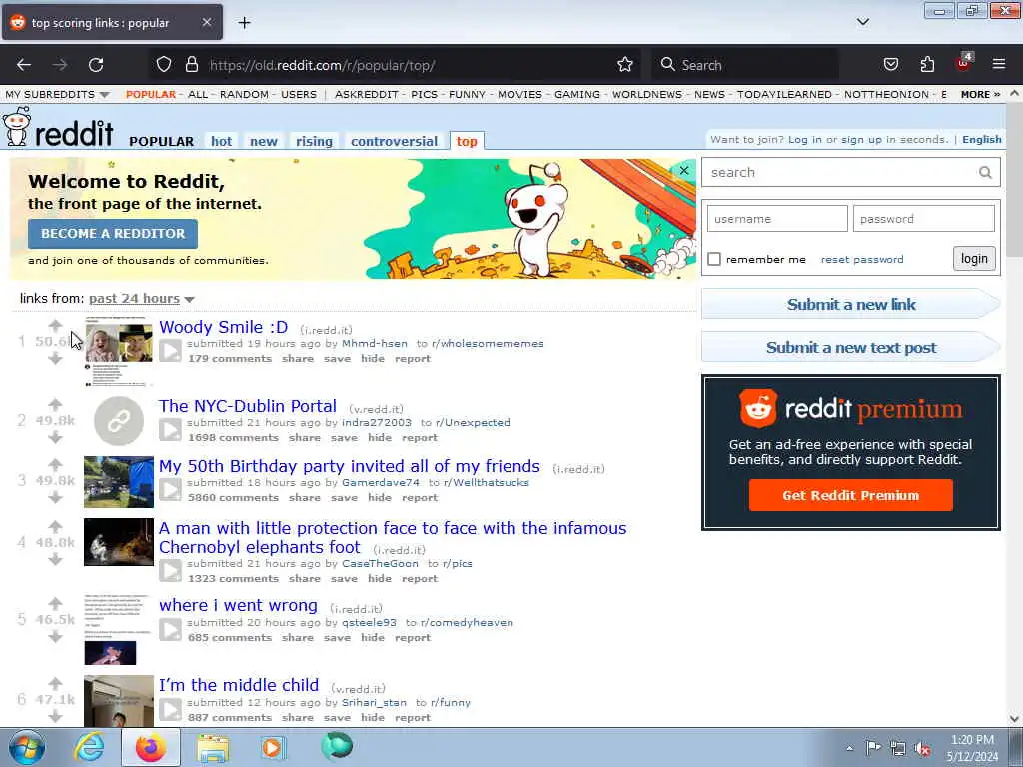Click the search magnifier icon in sidebar
1023x767 pixels.
(985, 172)
